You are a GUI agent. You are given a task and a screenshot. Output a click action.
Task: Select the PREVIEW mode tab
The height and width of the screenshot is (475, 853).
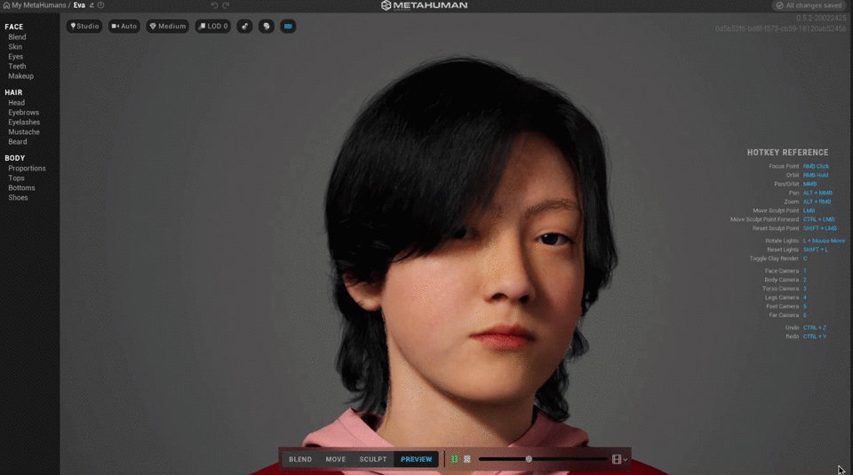(x=416, y=459)
